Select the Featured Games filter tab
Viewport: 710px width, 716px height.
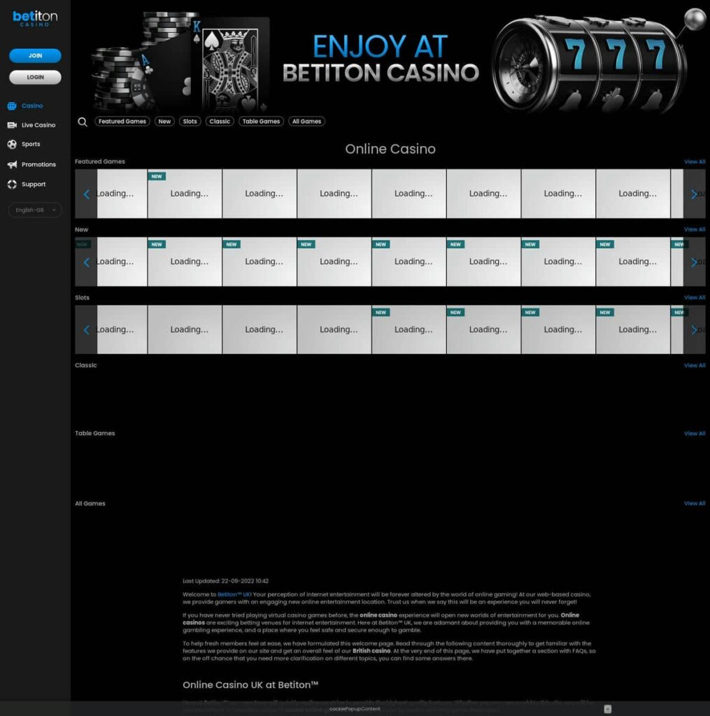click(x=122, y=122)
